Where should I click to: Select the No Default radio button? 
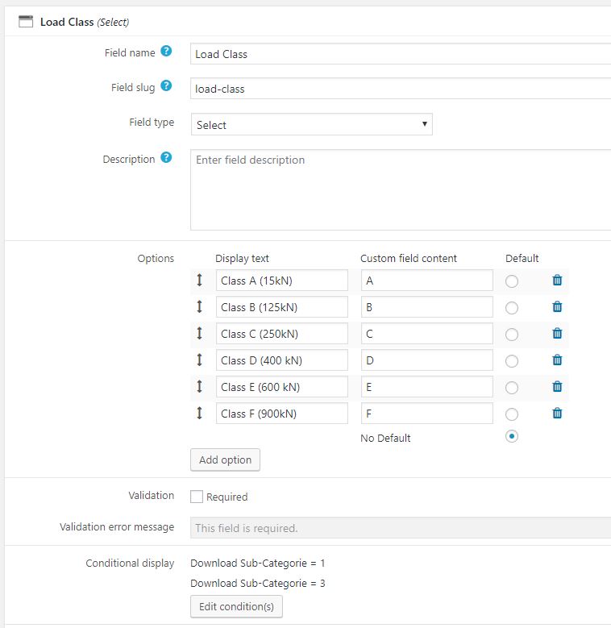512,436
